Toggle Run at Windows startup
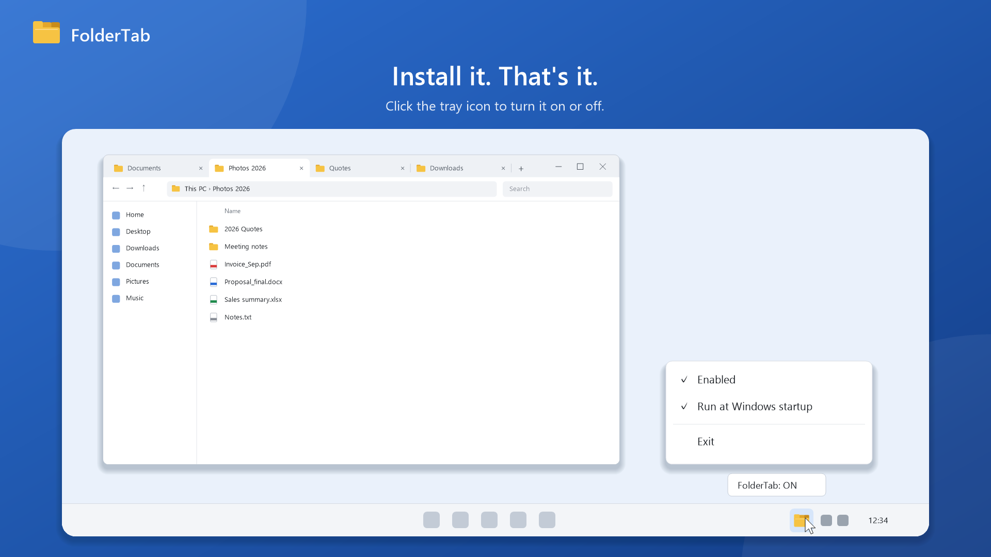The height and width of the screenshot is (557, 991). pos(769,406)
